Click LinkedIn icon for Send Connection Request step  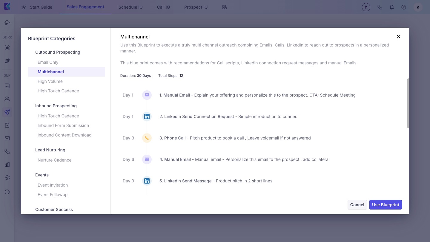[147, 117]
